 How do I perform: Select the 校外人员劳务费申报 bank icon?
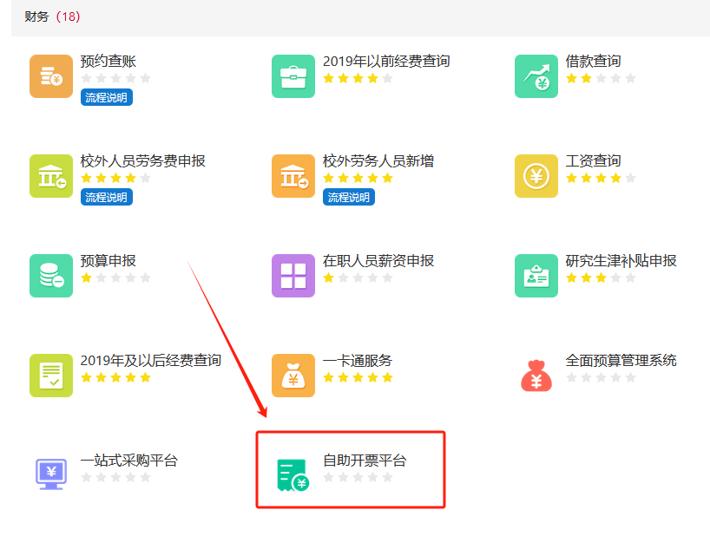tap(51, 176)
